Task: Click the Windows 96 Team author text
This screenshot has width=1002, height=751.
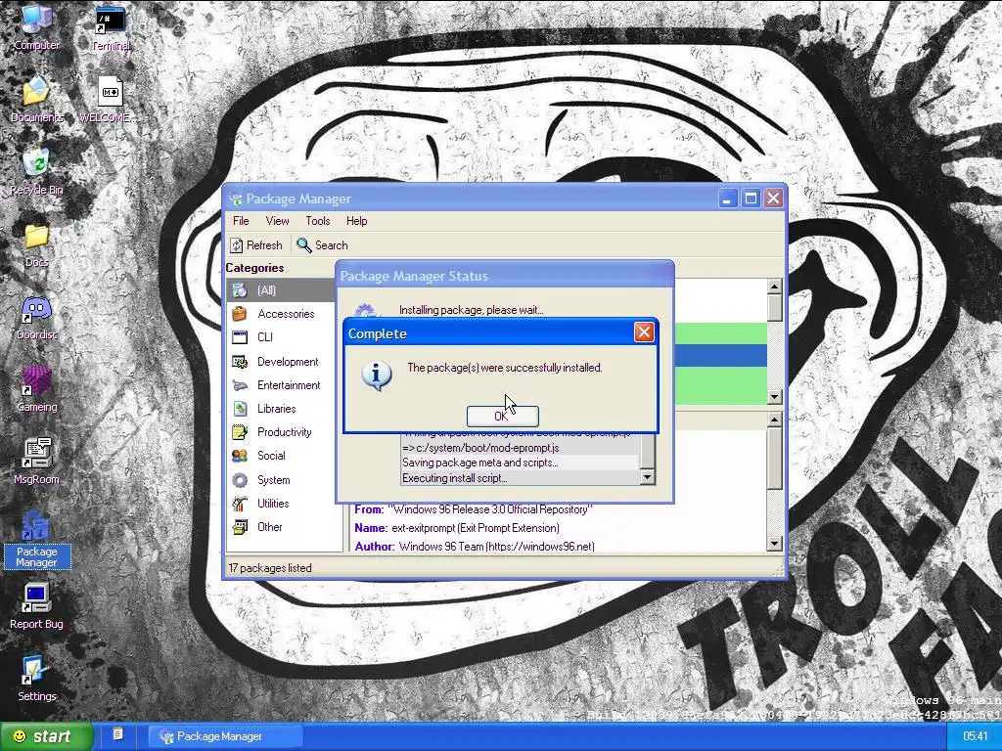Action: point(496,547)
